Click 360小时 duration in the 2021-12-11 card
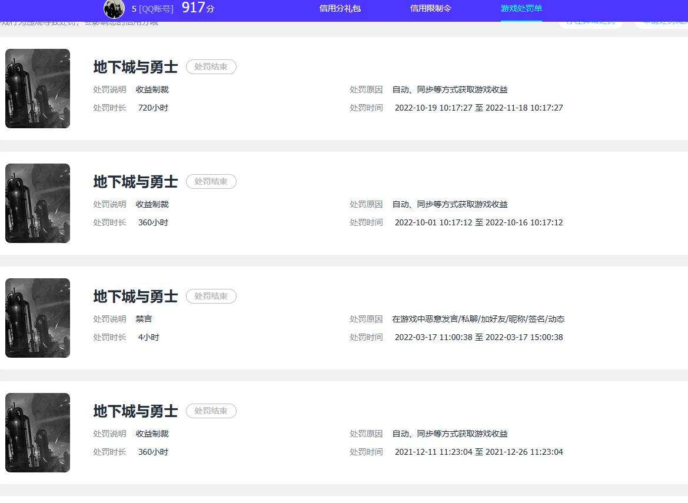The height and width of the screenshot is (503, 688). [153, 452]
